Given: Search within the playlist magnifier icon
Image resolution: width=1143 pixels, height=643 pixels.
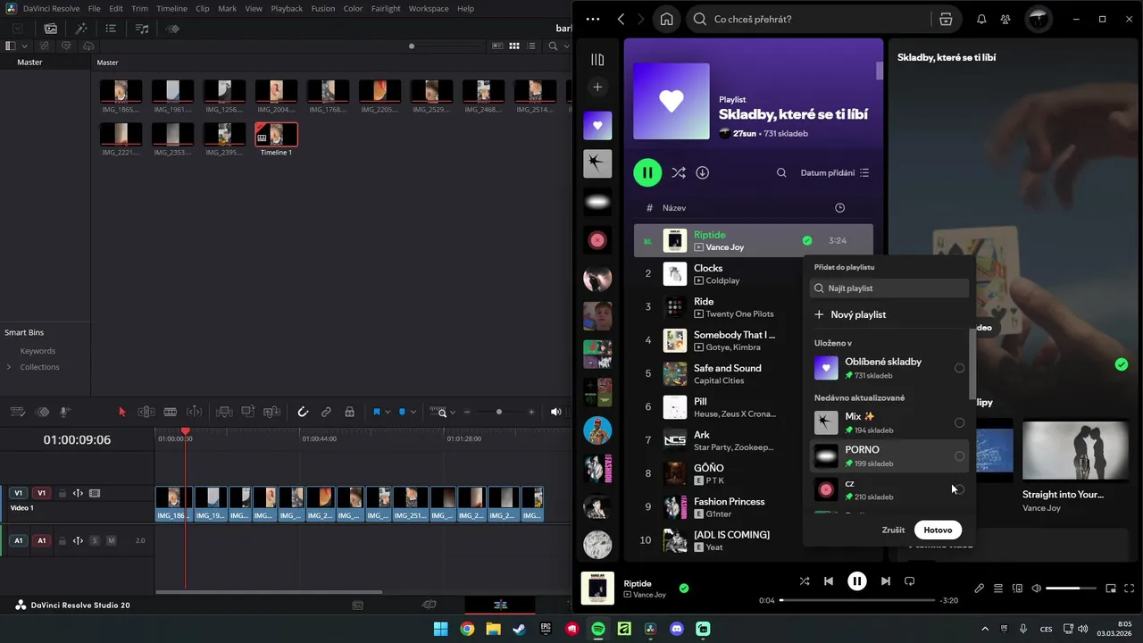Looking at the screenshot, I should [x=781, y=173].
